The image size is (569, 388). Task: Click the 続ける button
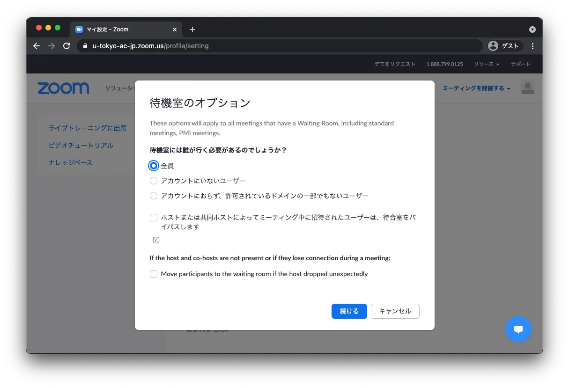[349, 311]
